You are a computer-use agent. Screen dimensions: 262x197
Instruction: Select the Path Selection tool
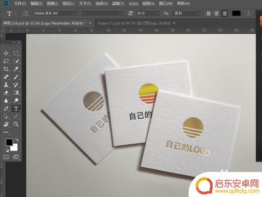click(x=6, y=117)
